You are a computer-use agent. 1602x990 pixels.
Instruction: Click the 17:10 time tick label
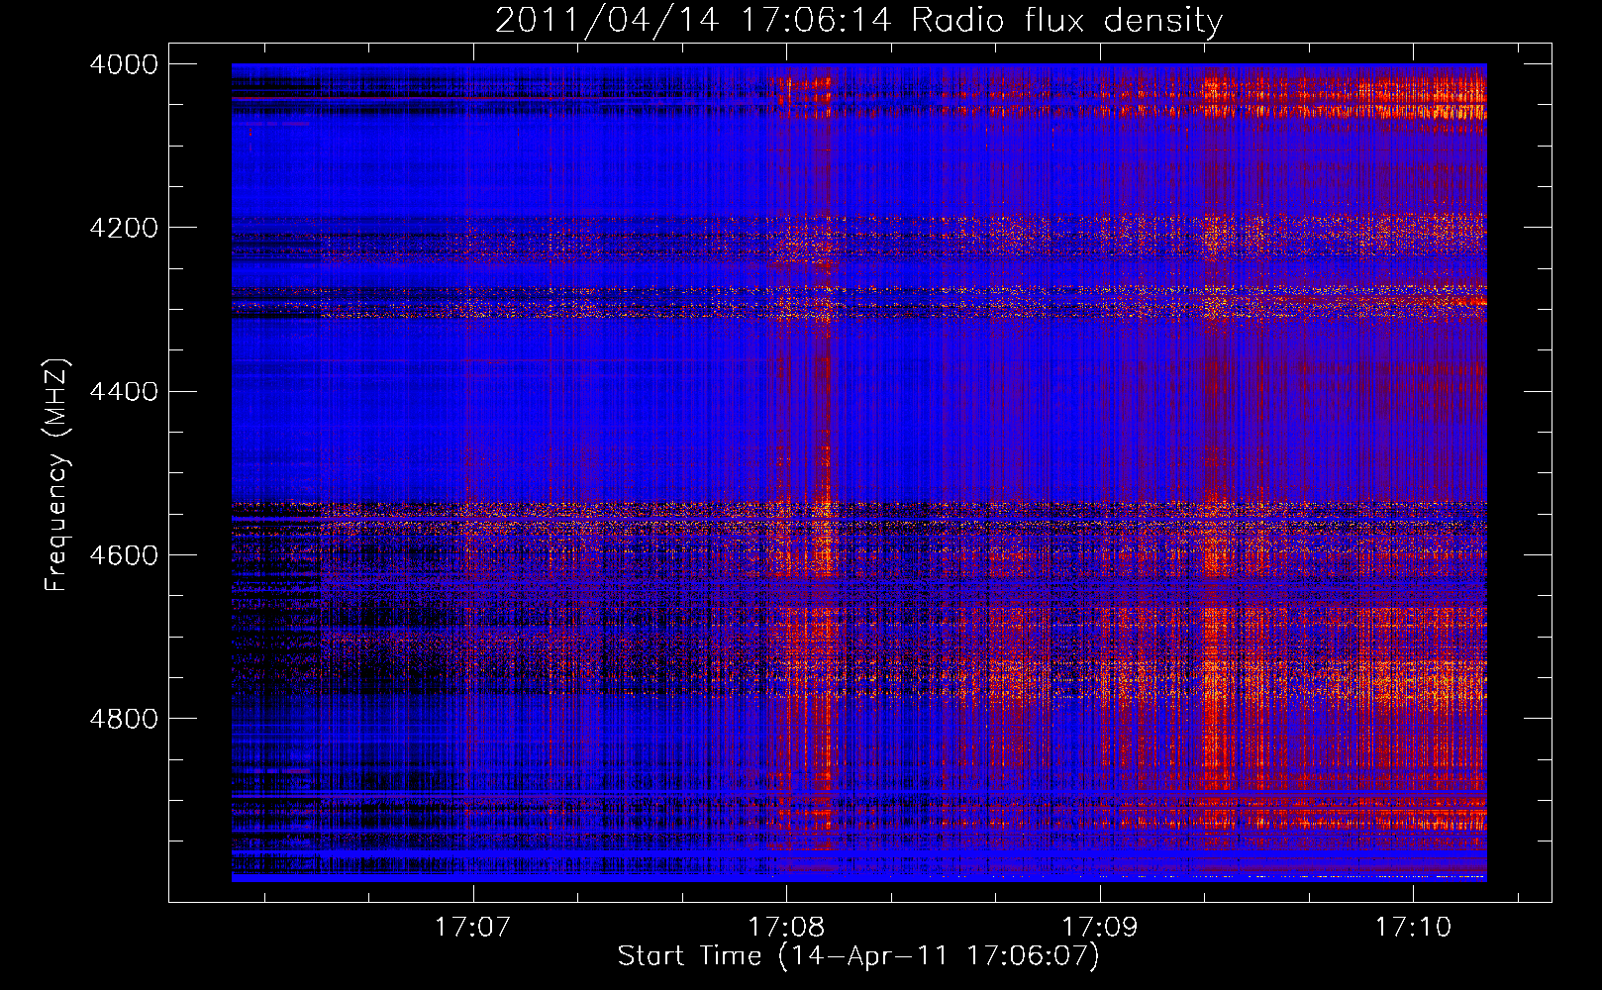(x=1413, y=927)
